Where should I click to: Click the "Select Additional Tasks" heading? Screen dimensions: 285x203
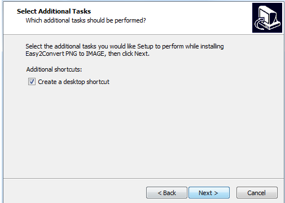tap(54, 11)
